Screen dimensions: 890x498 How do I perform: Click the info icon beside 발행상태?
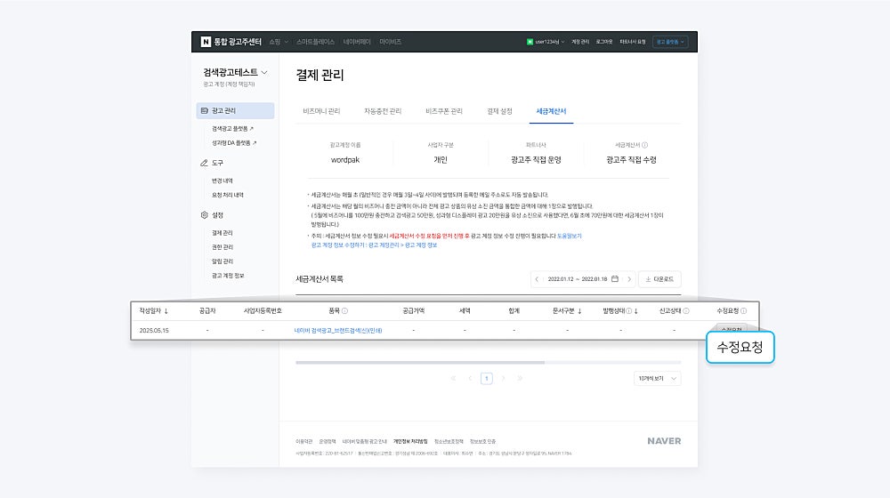click(x=629, y=311)
